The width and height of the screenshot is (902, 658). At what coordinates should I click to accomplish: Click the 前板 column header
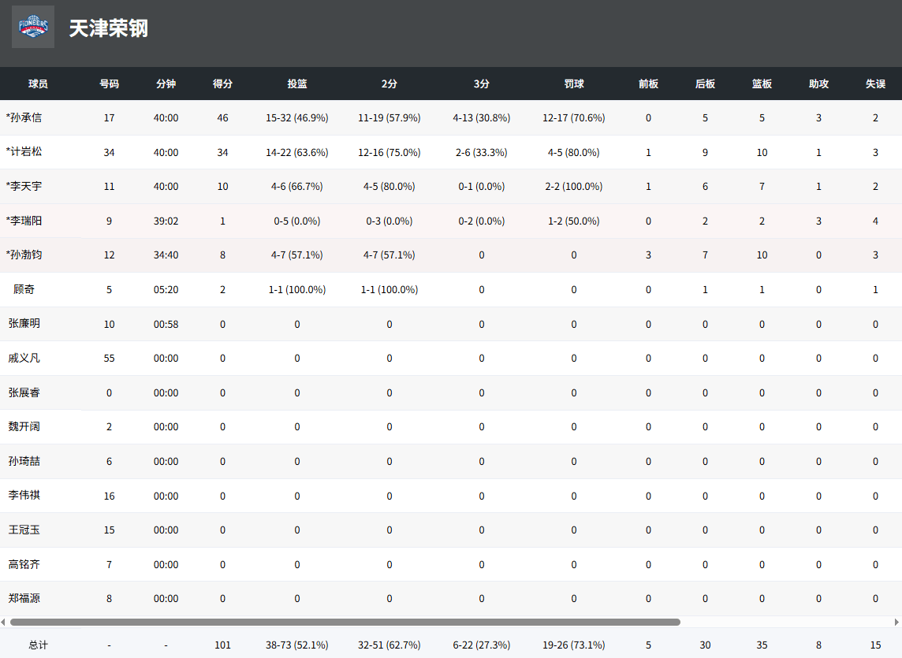pyautogui.click(x=648, y=84)
